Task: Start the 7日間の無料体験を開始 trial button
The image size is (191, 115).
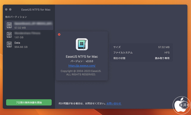Action: pyautogui.click(x=29, y=102)
